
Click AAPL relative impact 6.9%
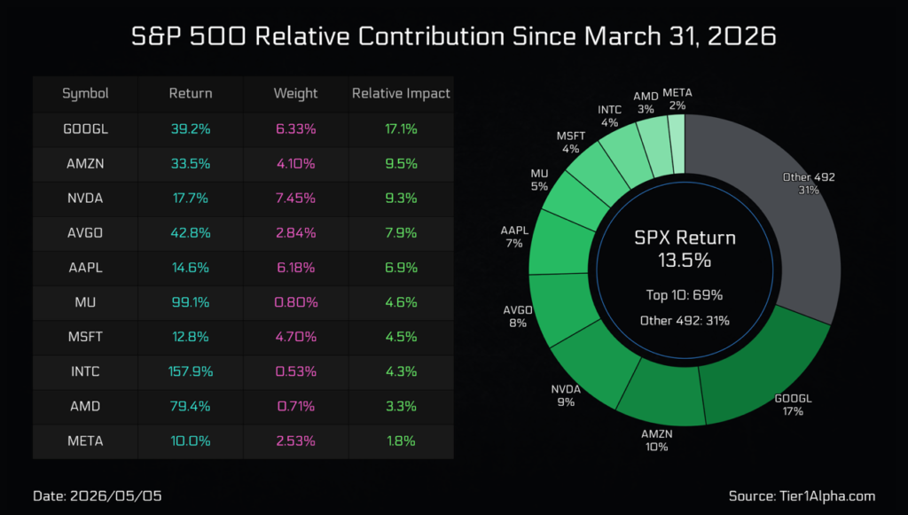[x=401, y=268]
